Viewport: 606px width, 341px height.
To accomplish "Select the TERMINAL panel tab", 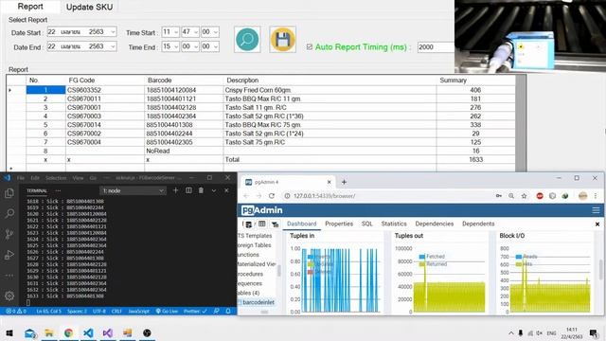I will pos(37,190).
